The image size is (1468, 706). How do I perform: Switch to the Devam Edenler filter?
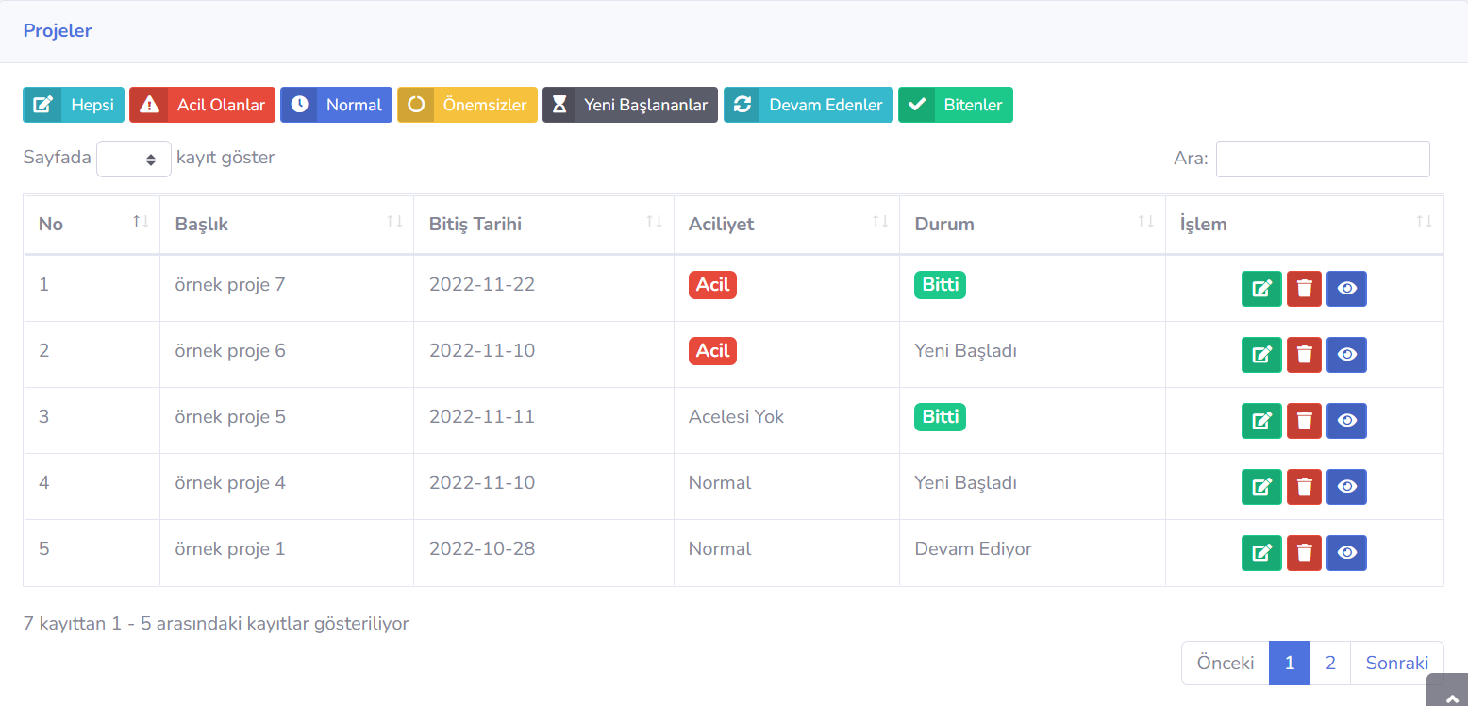click(x=808, y=105)
